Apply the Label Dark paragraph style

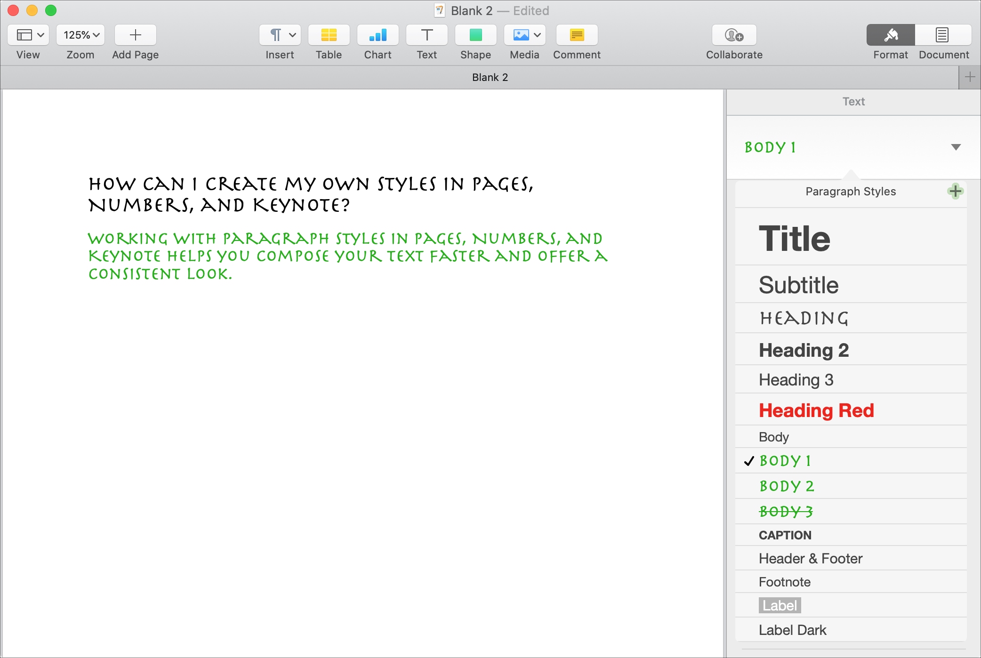(x=851, y=630)
